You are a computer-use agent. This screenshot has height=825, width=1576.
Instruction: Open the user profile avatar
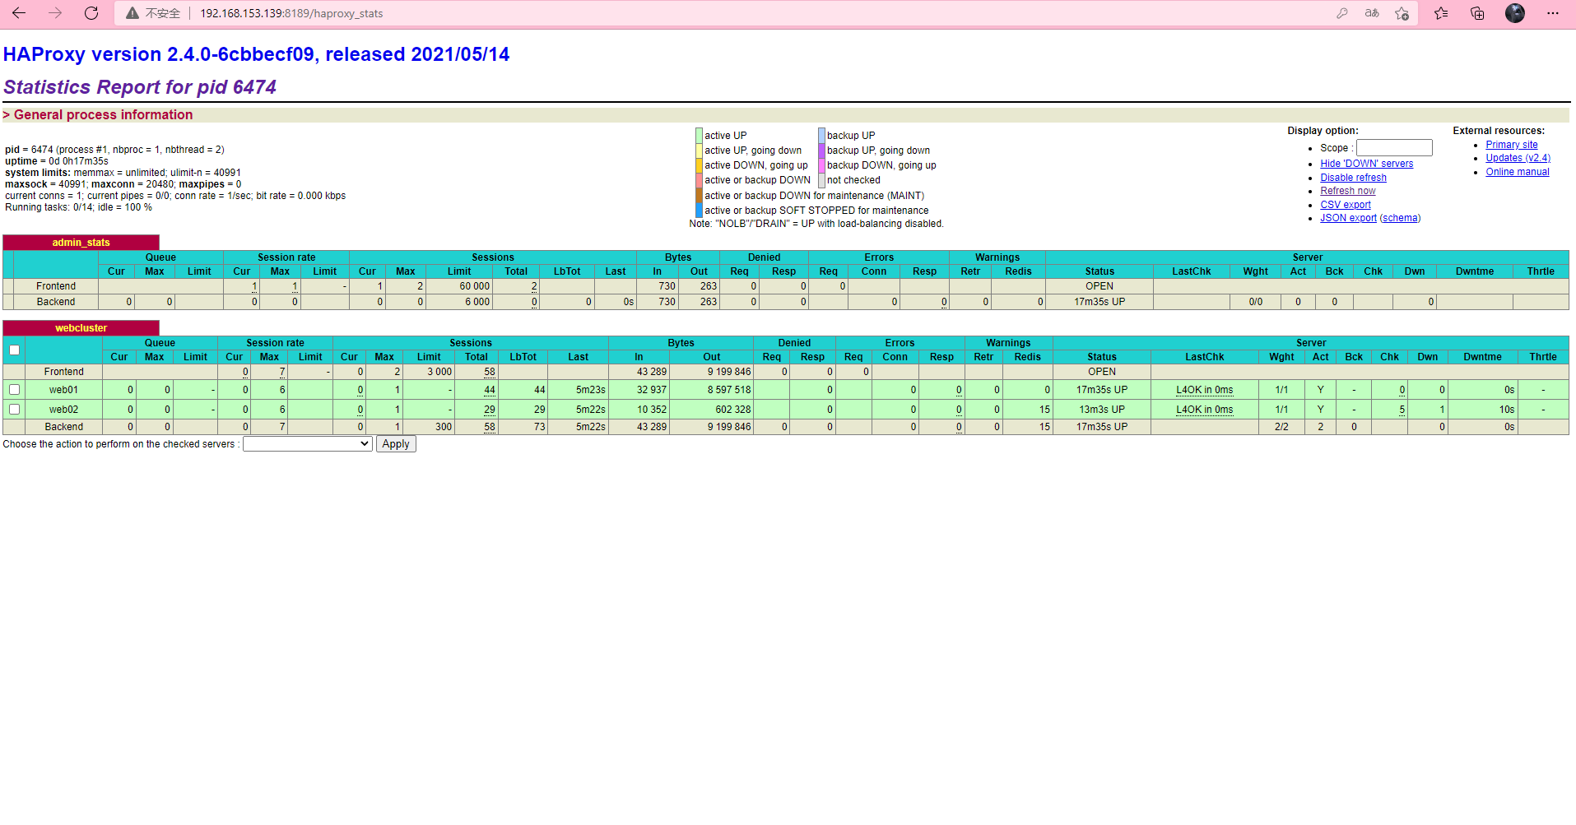click(1515, 13)
